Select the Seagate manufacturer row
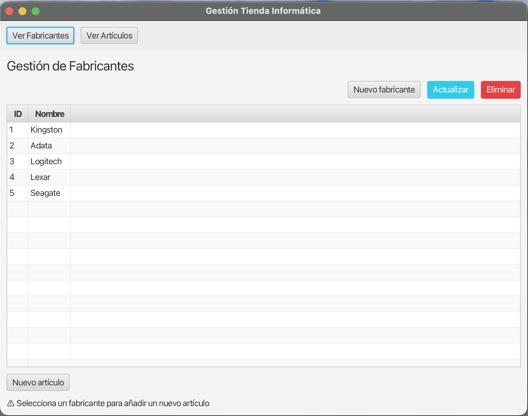The width and height of the screenshot is (528, 416). 264,193
